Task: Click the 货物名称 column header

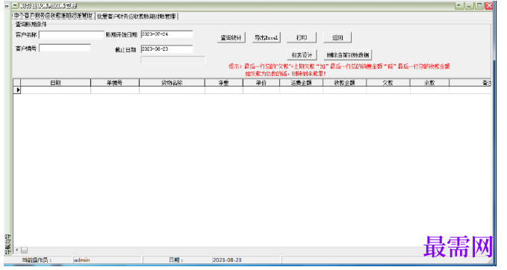Action: pos(172,83)
